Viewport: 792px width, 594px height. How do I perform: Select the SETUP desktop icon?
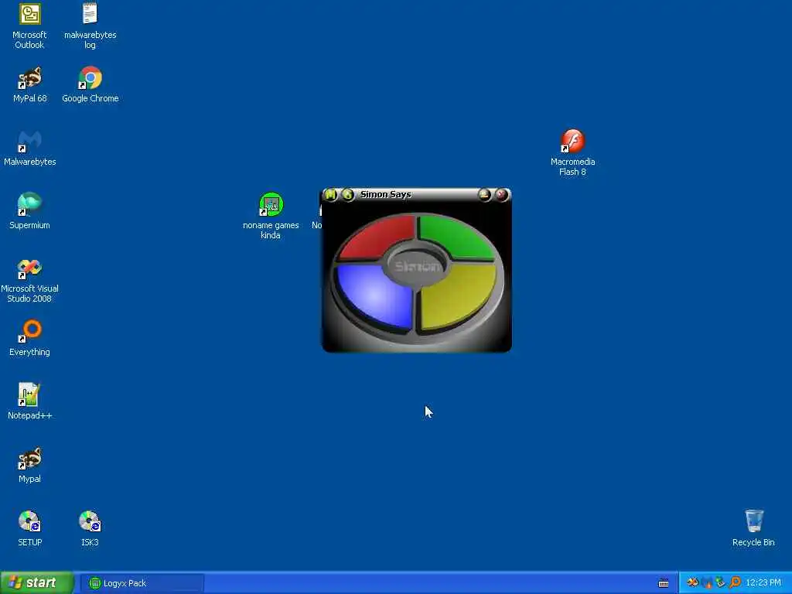pyautogui.click(x=30, y=528)
